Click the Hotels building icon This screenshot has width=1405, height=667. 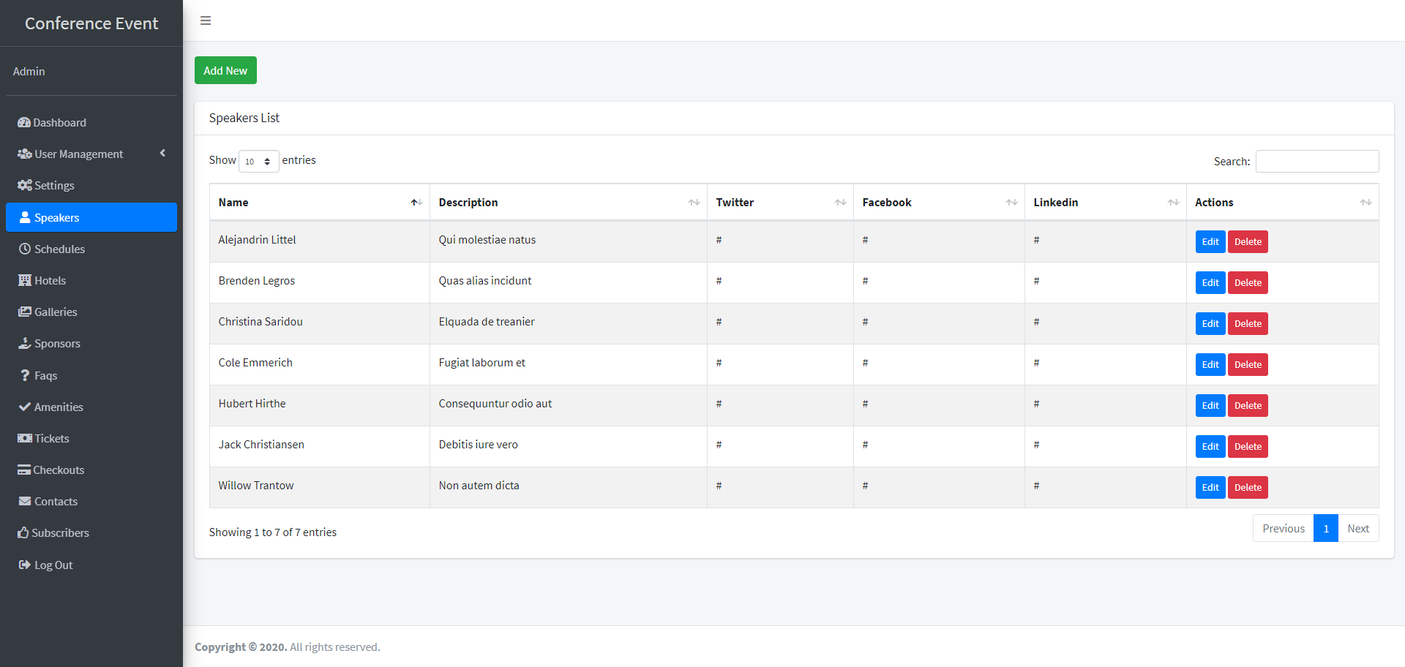pos(25,281)
